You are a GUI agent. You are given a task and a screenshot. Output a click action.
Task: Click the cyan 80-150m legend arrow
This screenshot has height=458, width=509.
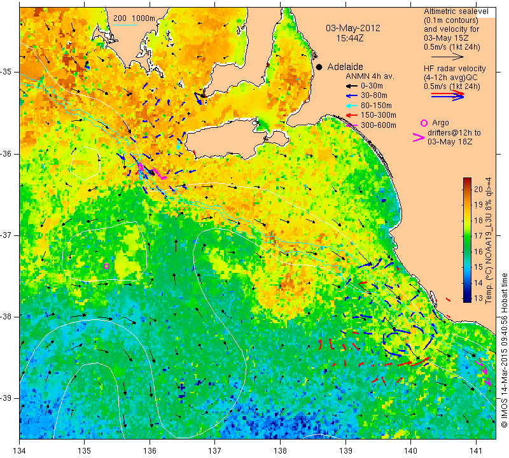(352, 106)
